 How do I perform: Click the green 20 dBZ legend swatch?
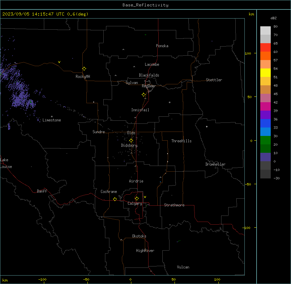pos(265,140)
